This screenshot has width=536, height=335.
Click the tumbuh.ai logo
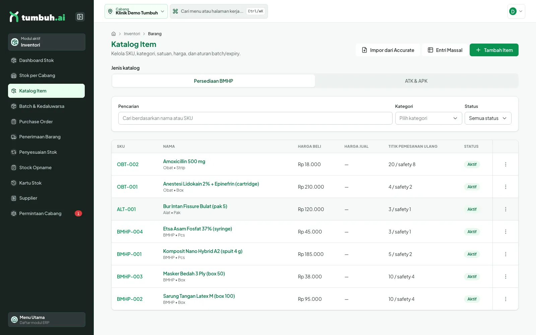(37, 17)
